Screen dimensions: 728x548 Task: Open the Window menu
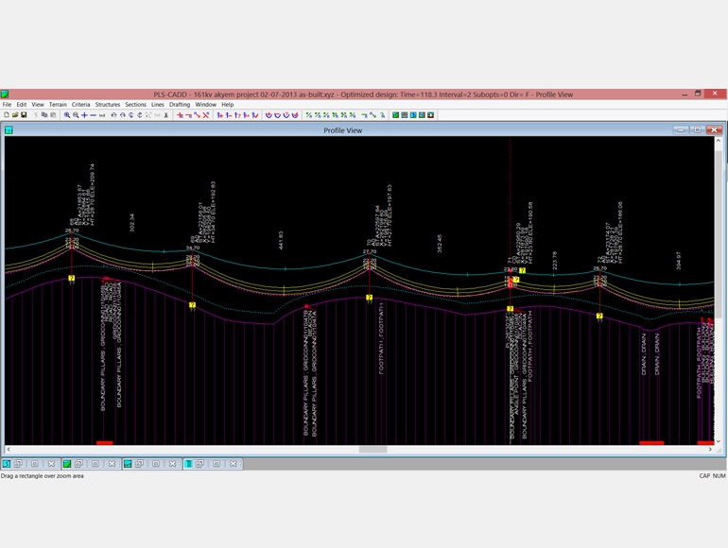point(206,104)
